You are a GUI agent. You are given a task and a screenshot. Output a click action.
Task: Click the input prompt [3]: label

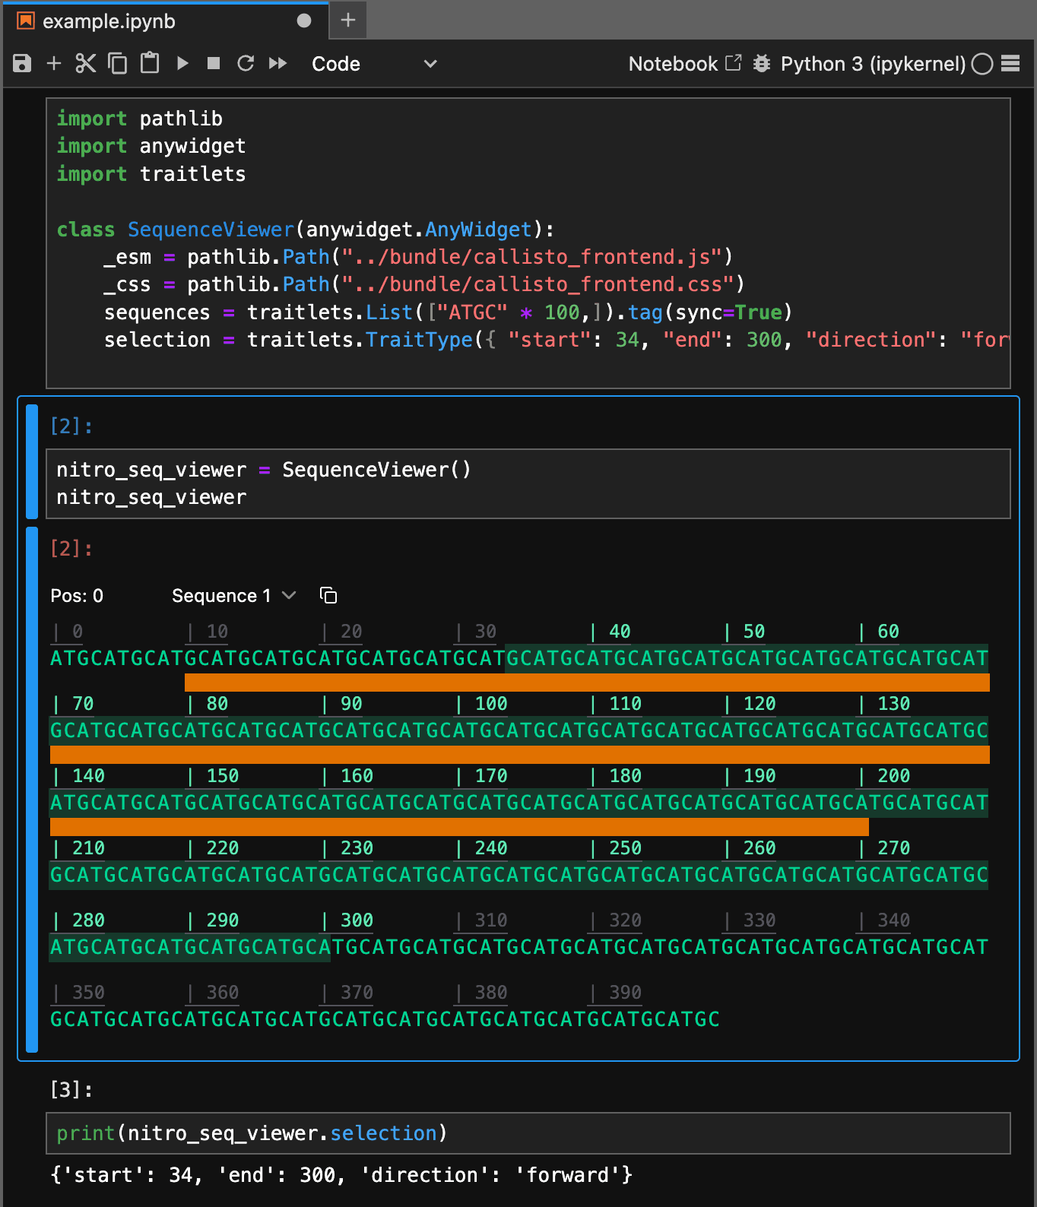(x=71, y=1090)
